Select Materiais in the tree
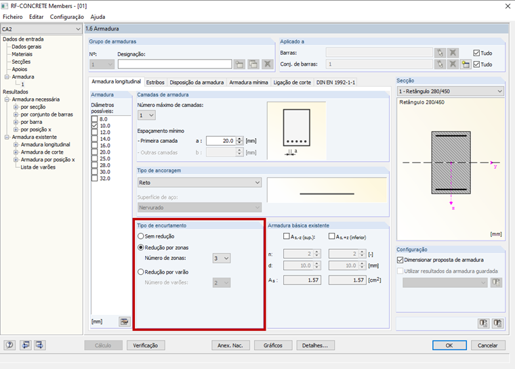The width and height of the screenshot is (515, 369). point(22,54)
